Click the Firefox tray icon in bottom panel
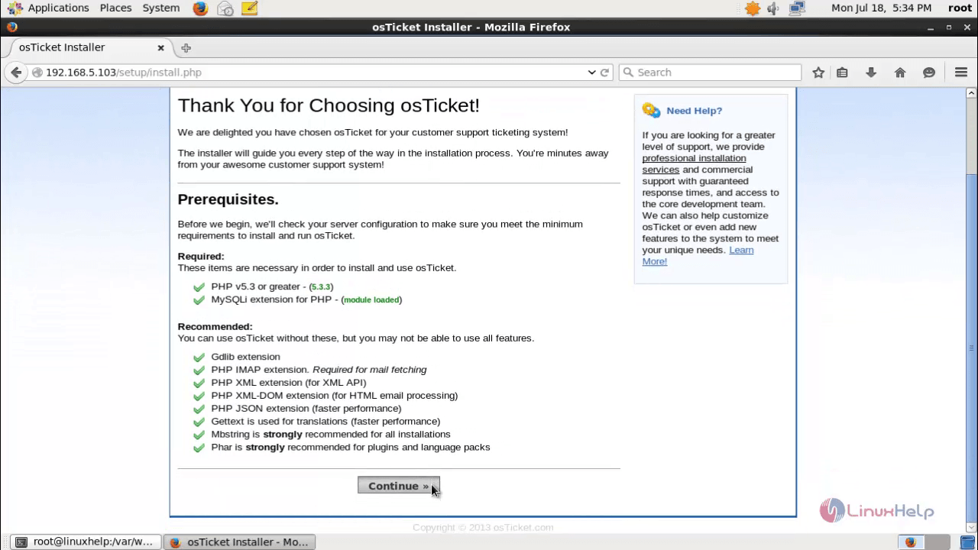The width and height of the screenshot is (978, 550). (910, 542)
